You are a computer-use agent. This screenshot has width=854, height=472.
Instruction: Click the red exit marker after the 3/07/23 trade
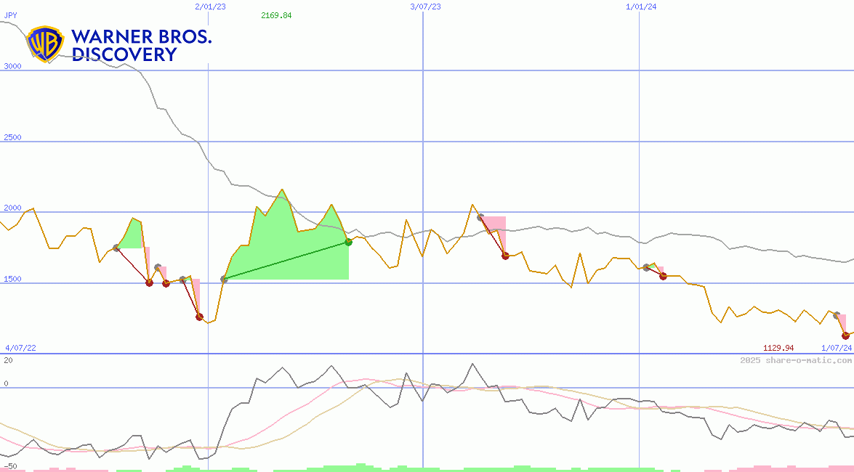[505, 256]
